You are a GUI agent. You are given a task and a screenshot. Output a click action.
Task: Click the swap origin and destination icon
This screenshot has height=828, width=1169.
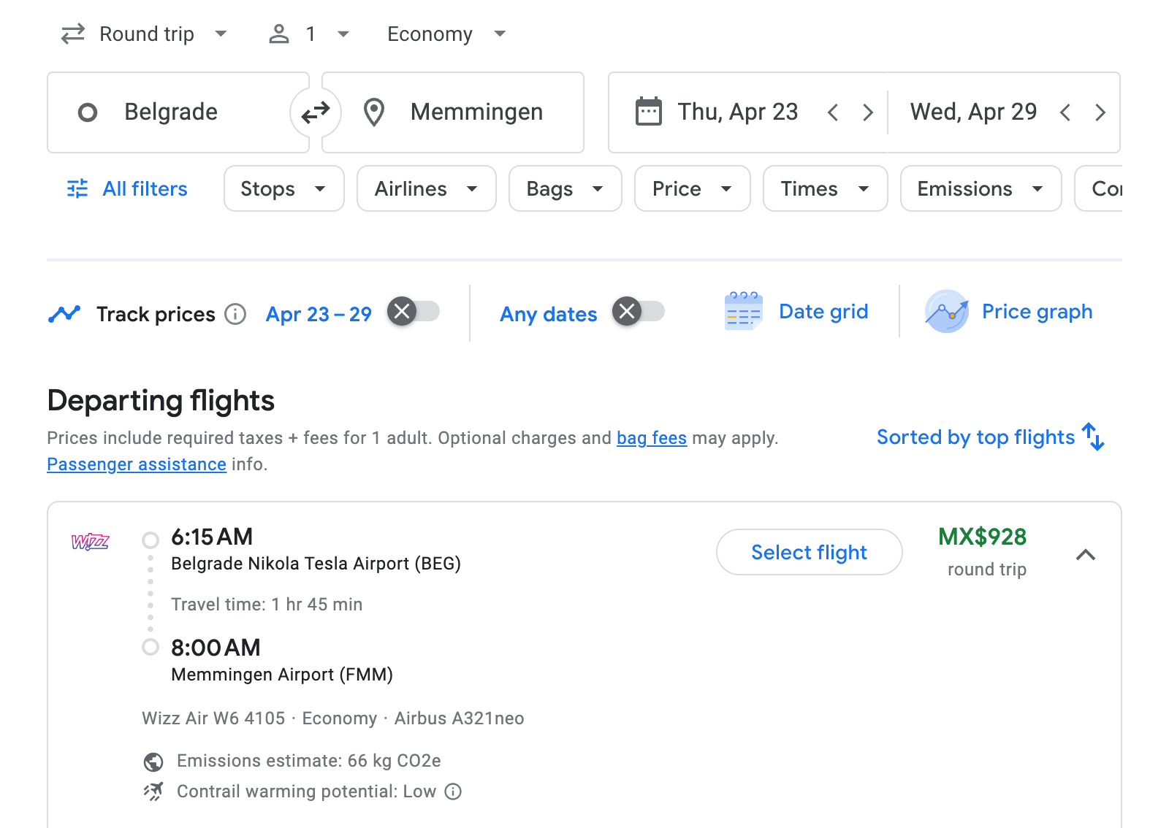(x=315, y=112)
